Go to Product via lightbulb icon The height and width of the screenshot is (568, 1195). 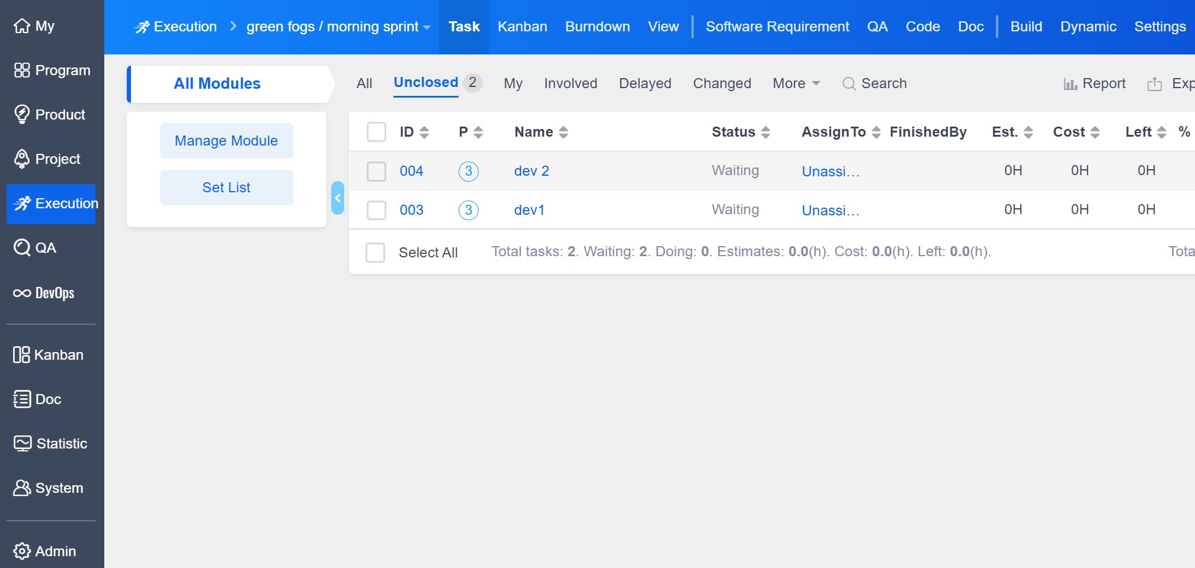[x=22, y=114]
